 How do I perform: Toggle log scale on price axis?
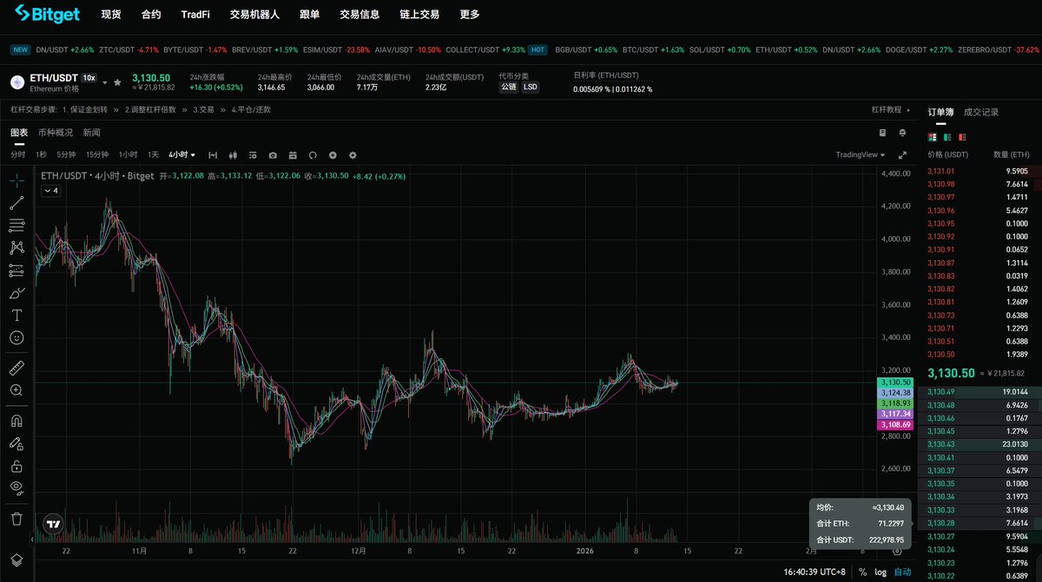(880, 572)
